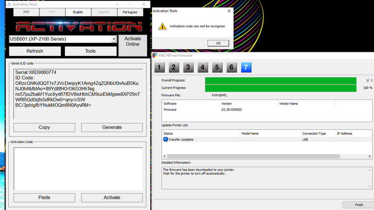
Task: Select the English language tab
Action: (78, 12)
